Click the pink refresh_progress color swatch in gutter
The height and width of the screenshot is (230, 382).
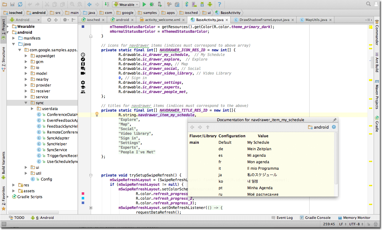(83, 194)
